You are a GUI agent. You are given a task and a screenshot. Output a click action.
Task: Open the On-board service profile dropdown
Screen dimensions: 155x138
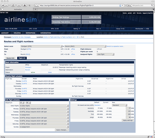[119, 105]
